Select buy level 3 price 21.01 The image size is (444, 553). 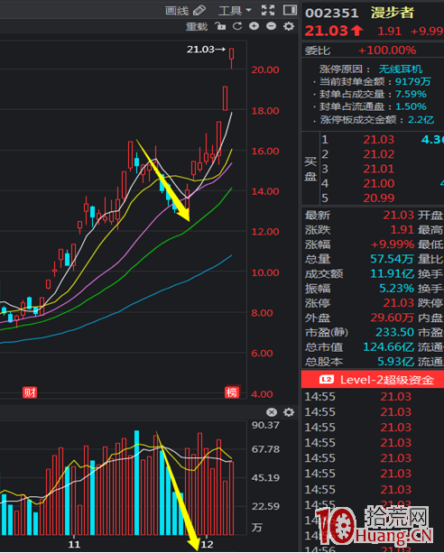point(379,169)
